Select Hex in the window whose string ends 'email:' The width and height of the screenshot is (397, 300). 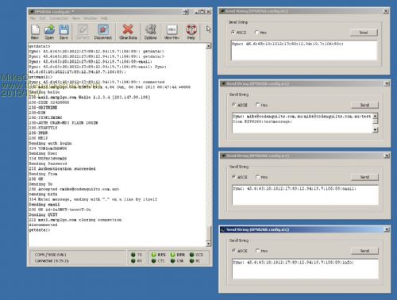click(257, 177)
